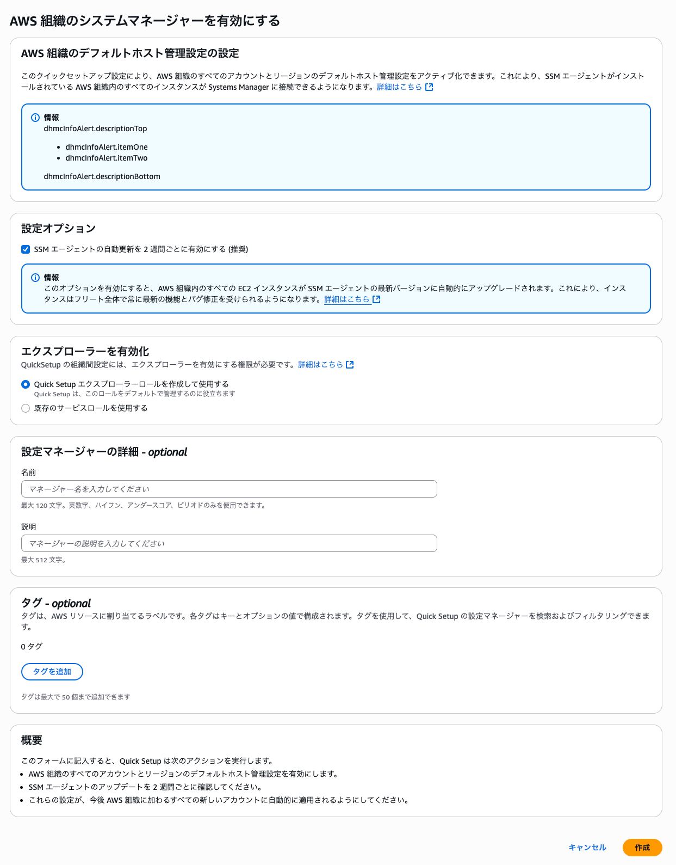The width and height of the screenshot is (676, 865).
Task: Click the キャンセル button
Action: tap(587, 848)
